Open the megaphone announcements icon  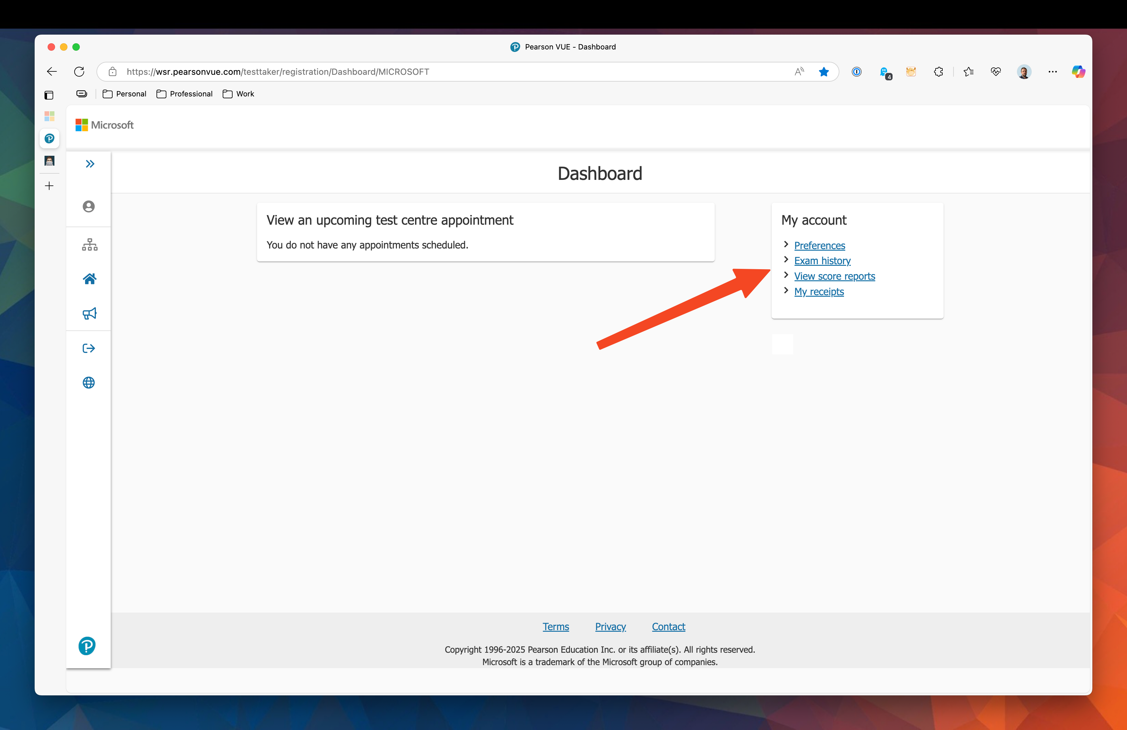tap(89, 313)
